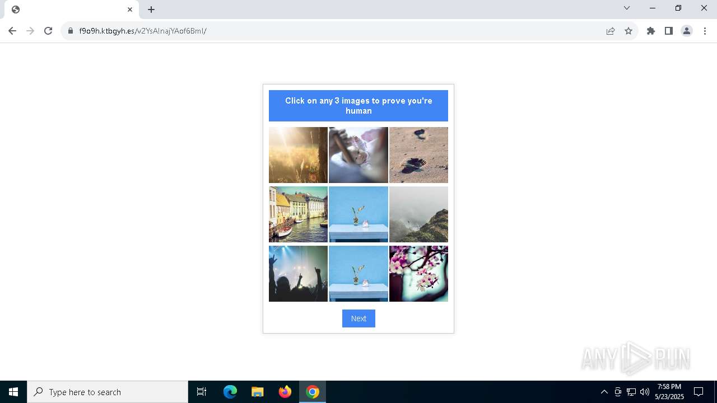Bookmark this page with the star

pos(628,31)
